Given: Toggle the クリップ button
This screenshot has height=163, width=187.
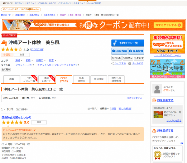Looking at the screenshot, I should tap(139, 58).
